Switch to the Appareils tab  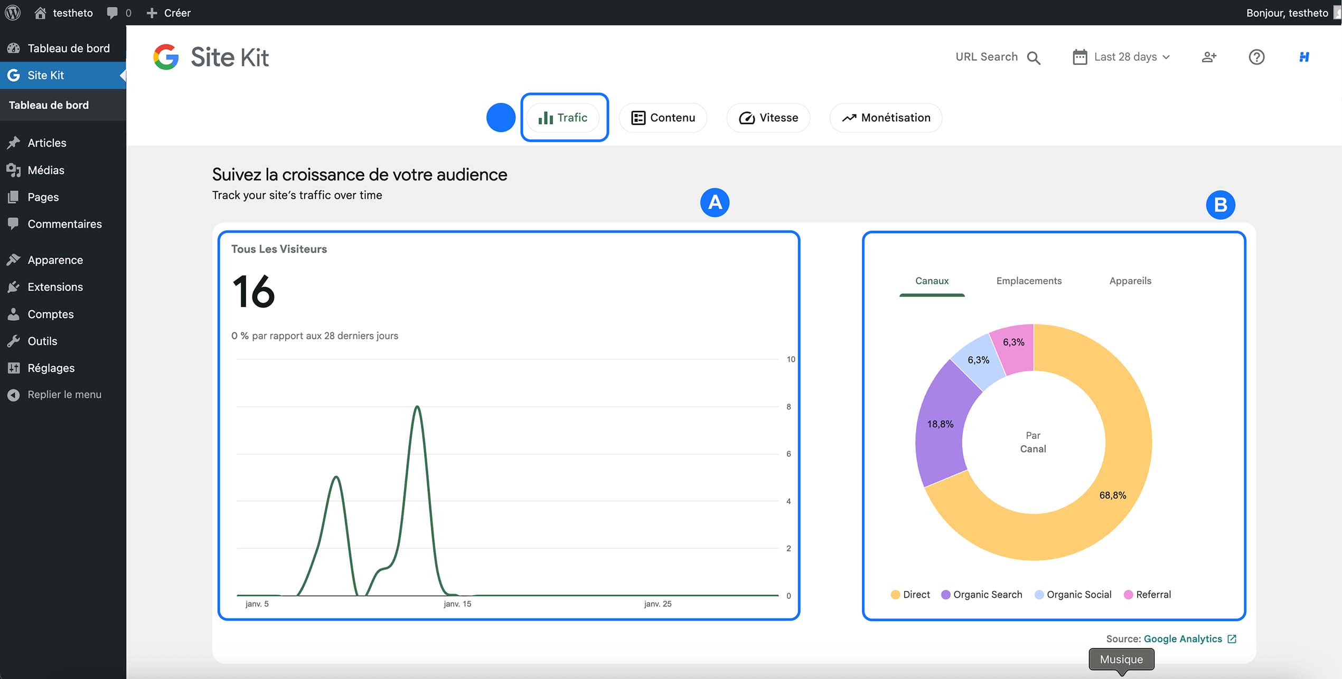coord(1130,281)
